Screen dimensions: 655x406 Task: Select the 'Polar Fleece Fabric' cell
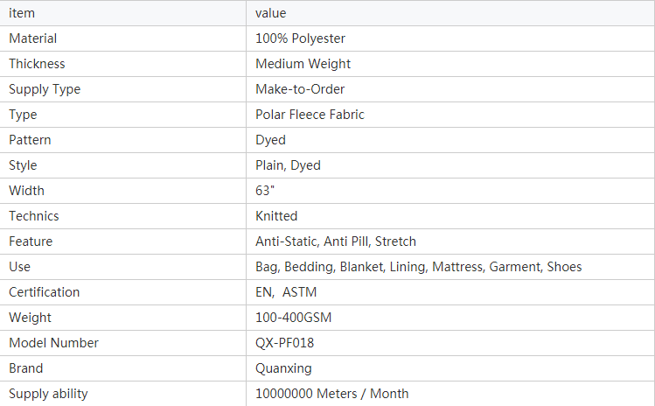pos(310,115)
